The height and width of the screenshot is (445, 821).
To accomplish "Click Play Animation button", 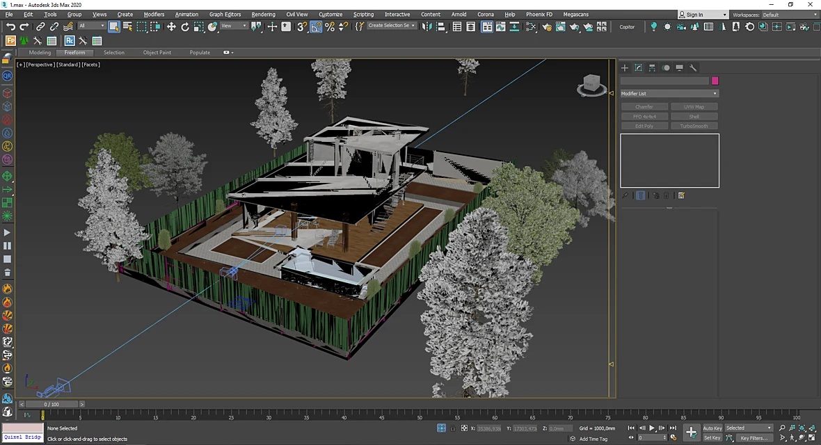I will (x=652, y=428).
